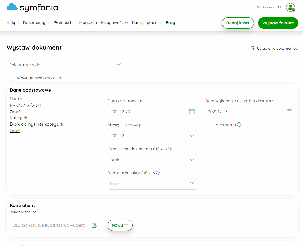Viewport: 303px width, 246px height.
Task: Open calendar icon for Data wykonania usługi
Action: pos(289,112)
